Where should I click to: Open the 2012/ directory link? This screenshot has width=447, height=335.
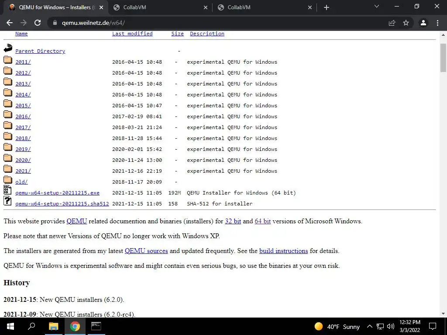tap(23, 73)
